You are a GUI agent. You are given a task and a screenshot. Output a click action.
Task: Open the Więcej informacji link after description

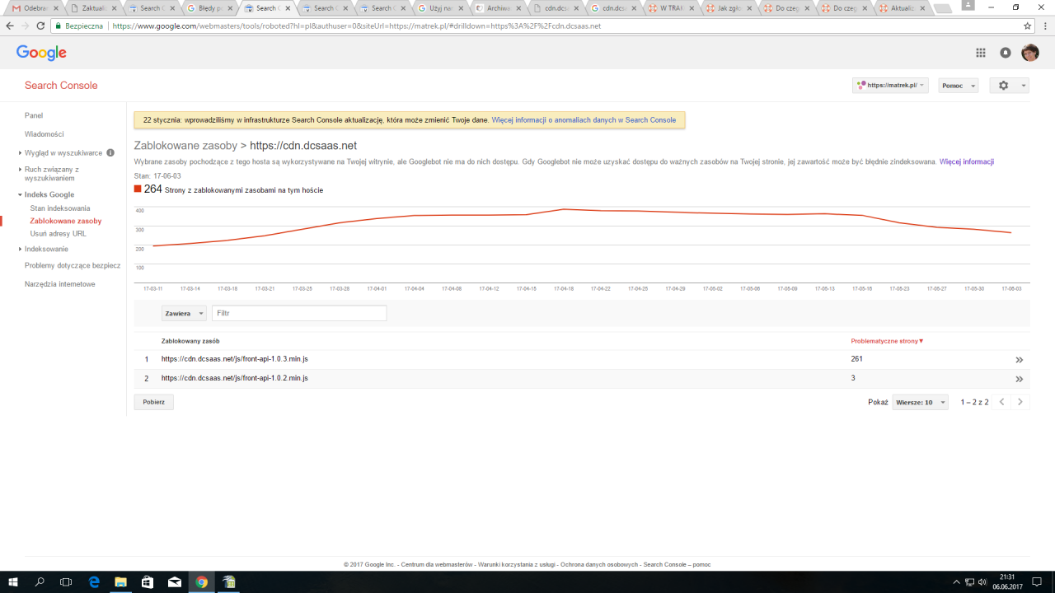967,162
